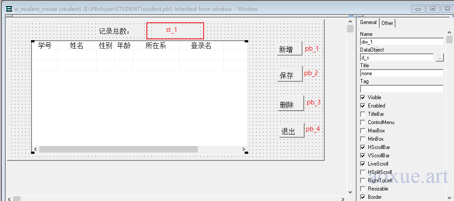Click the properties pane scroll up arrow
Screen dimensions: 454x201
click(x=449, y=32)
